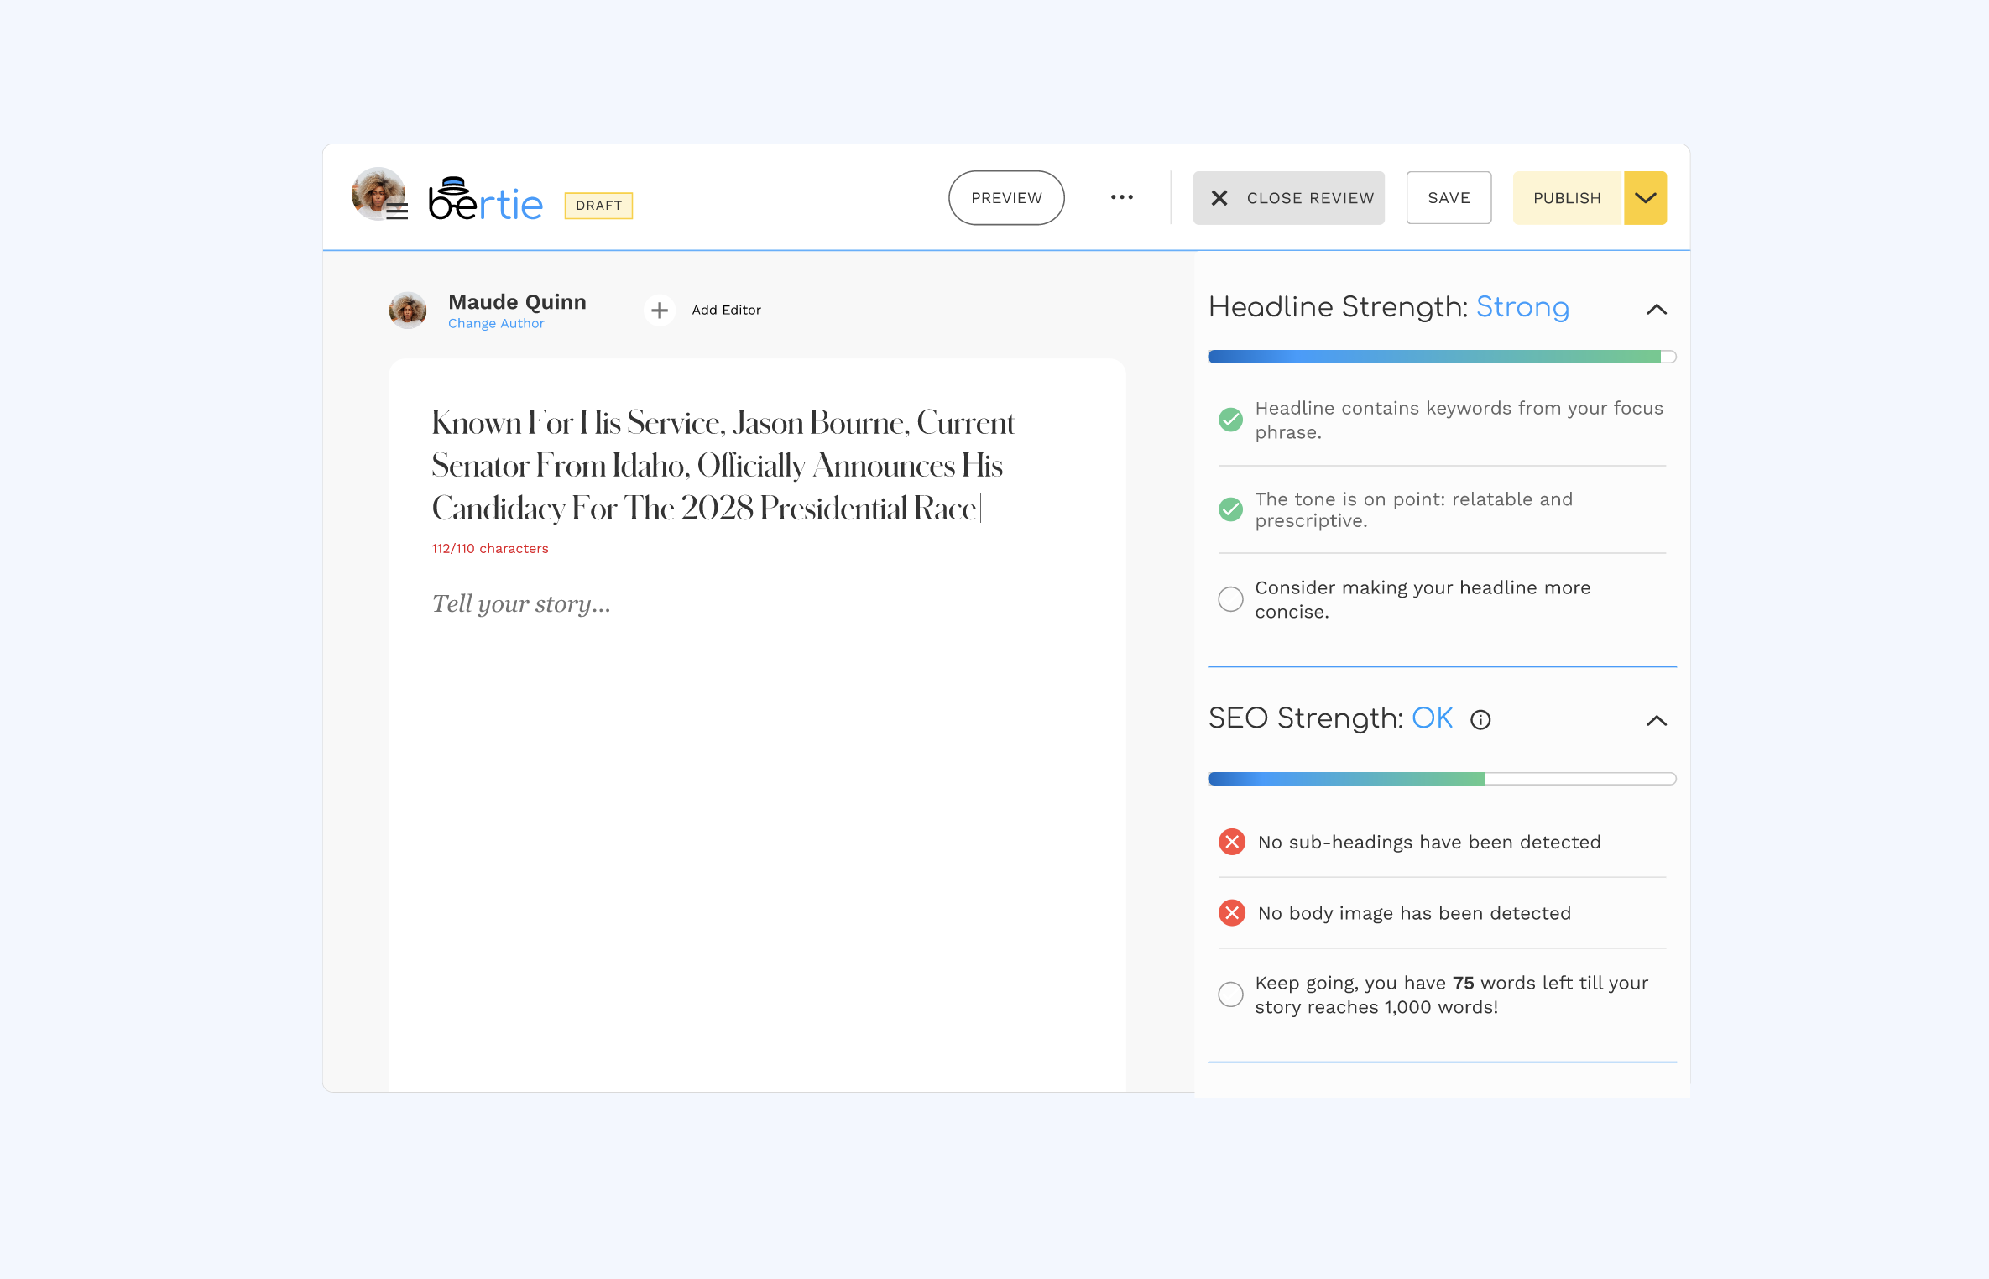Toggle the 75 words left suggestion circle
Screen dimensions: 1989x1279
point(1230,994)
